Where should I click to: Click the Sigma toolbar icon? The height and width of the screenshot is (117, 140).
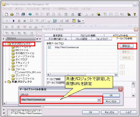[79, 14]
